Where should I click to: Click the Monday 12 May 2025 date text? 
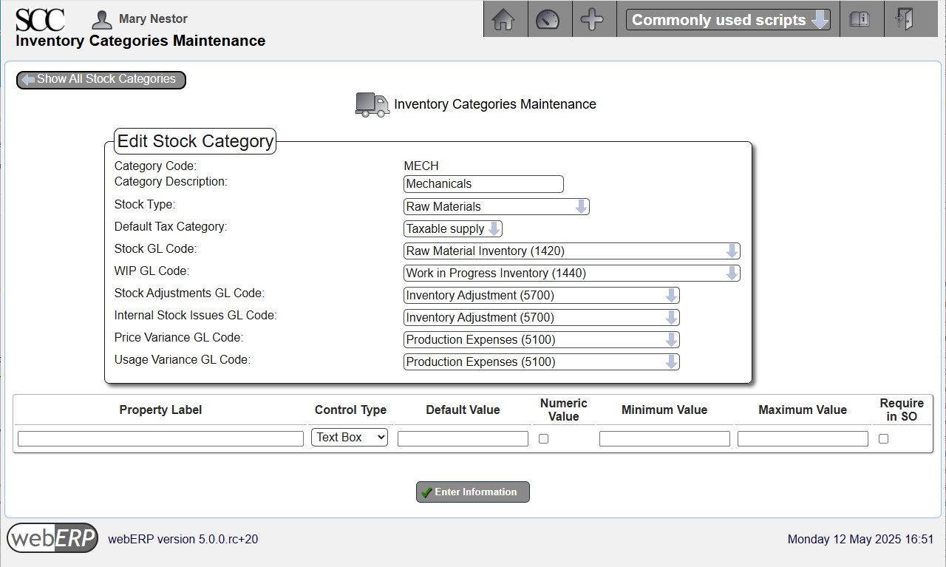pos(860,540)
